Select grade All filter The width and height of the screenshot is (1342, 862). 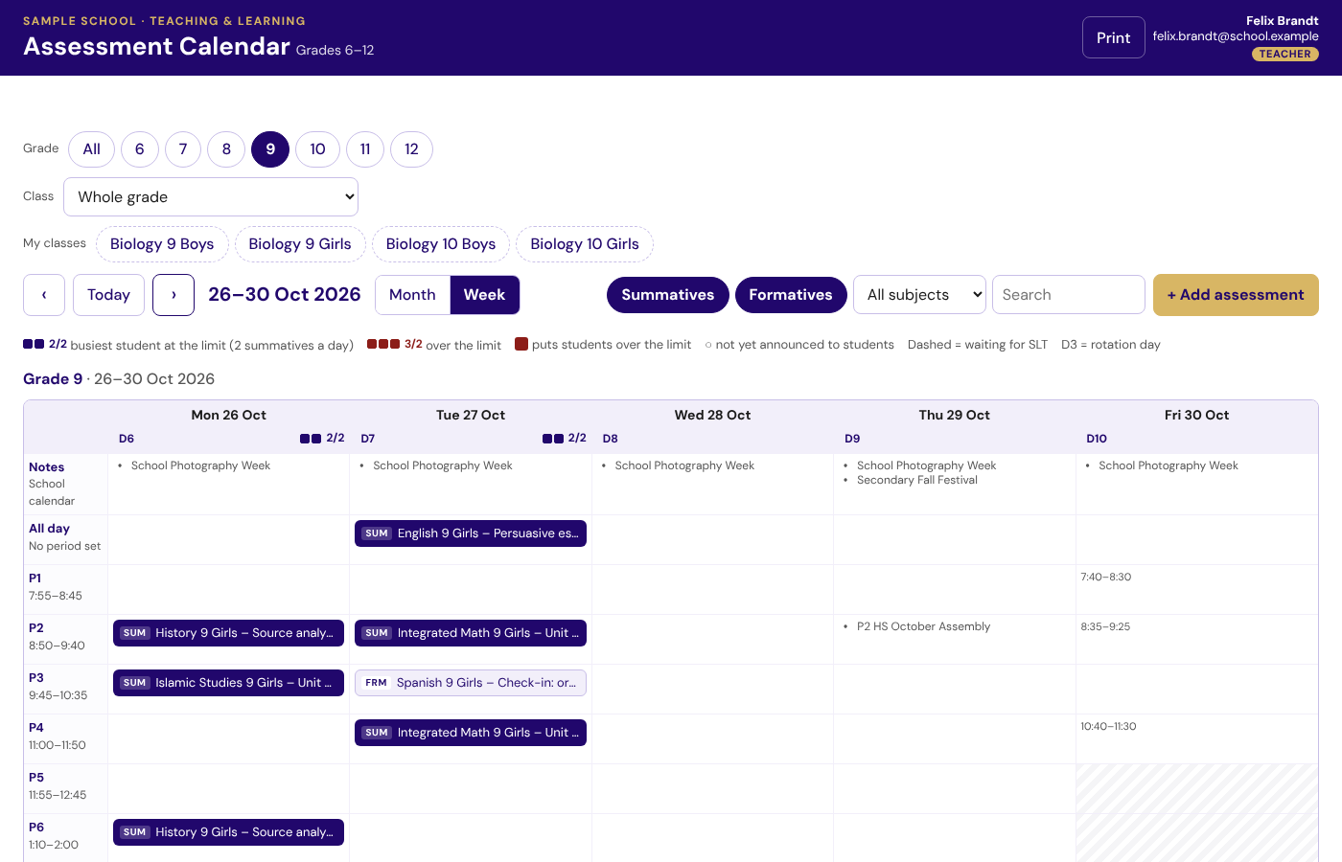pos(92,149)
